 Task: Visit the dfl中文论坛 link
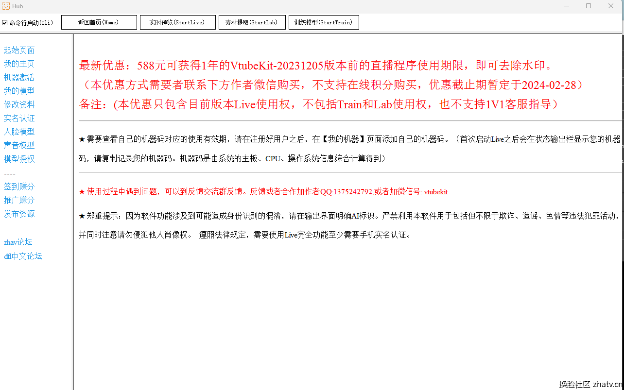pos(23,256)
